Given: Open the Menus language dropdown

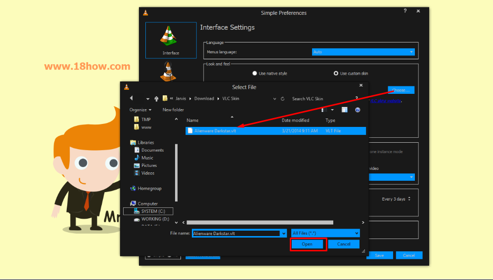Looking at the screenshot, I should tap(363, 52).
